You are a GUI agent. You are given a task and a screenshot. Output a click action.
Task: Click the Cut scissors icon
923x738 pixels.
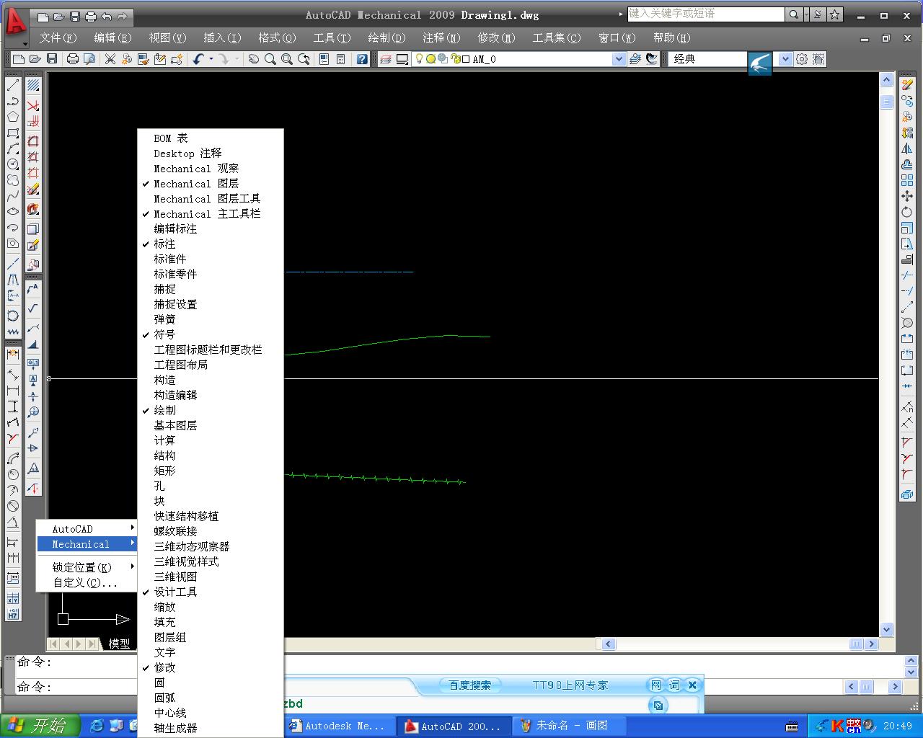pos(110,59)
